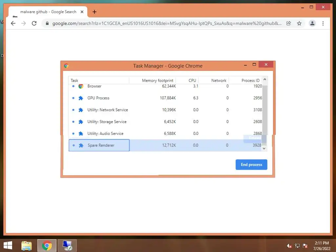
Task: Go back using the browser back arrow
Action: (x=13, y=23)
